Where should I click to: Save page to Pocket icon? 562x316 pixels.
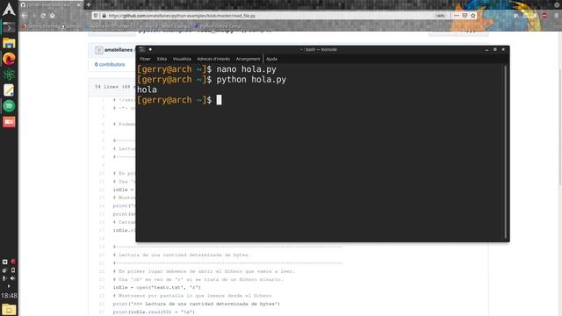click(465, 16)
